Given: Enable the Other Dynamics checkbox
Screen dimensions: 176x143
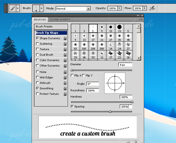Looking at the screenshot, I should click(37, 65).
